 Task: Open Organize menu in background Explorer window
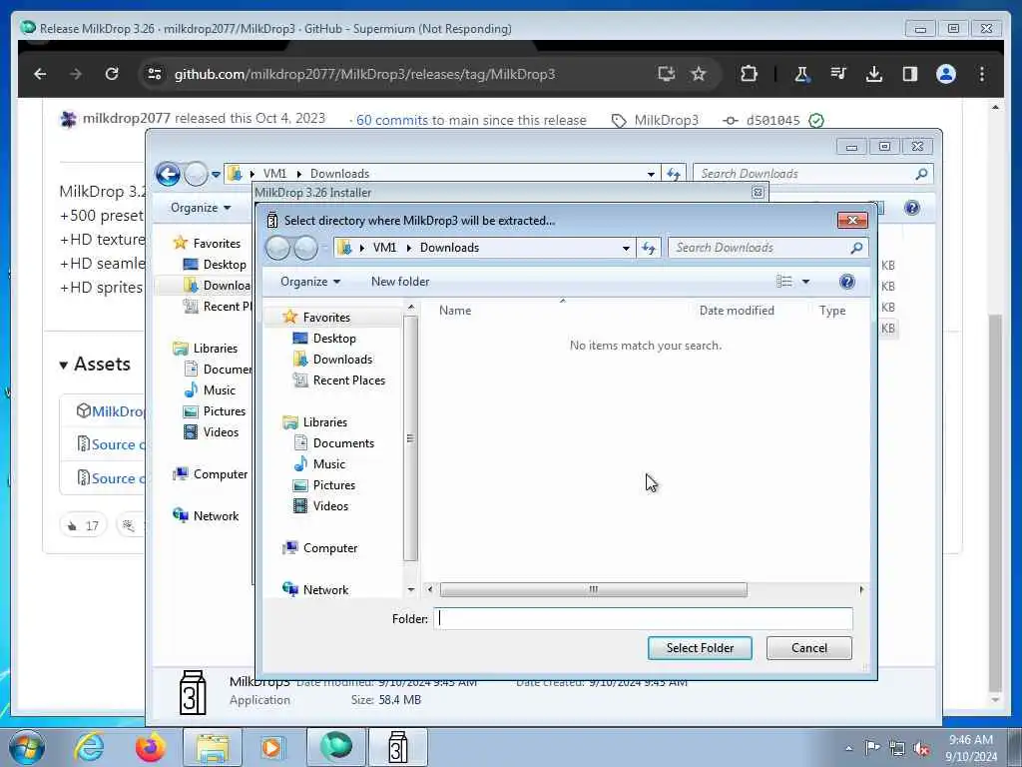click(201, 208)
